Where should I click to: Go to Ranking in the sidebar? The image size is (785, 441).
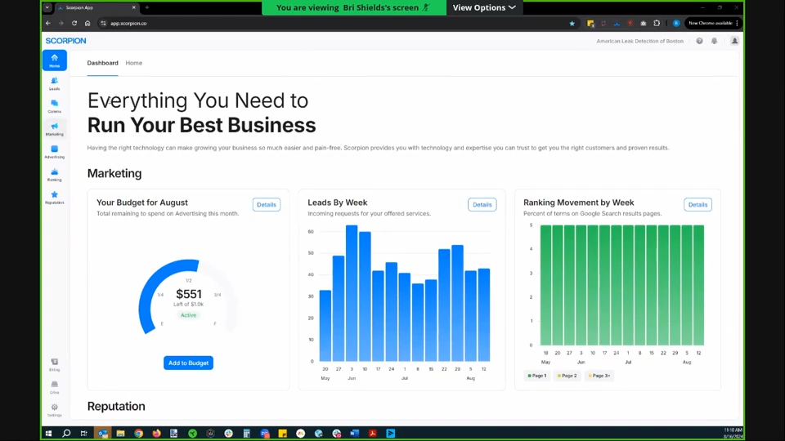[54, 174]
